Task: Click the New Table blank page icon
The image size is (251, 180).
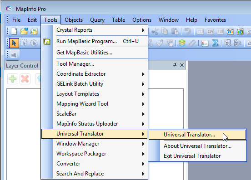Action: coord(14,31)
